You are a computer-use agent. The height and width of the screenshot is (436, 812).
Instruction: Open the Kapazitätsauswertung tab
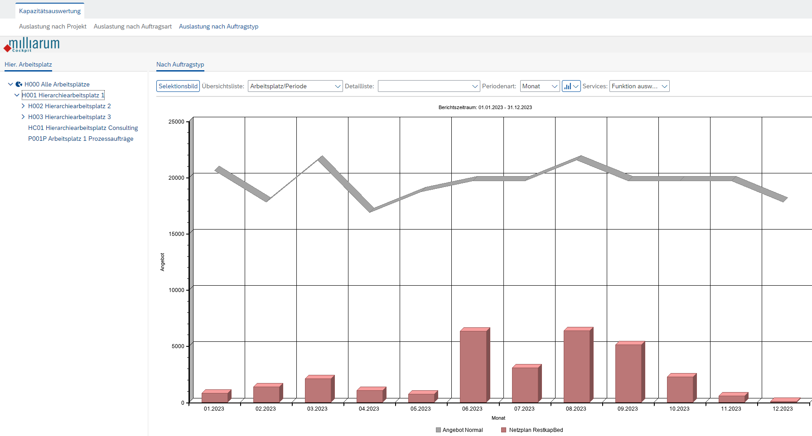click(x=50, y=11)
